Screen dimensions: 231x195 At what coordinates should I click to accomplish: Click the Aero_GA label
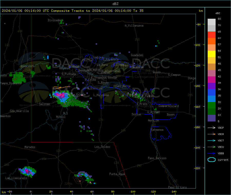click(153, 120)
